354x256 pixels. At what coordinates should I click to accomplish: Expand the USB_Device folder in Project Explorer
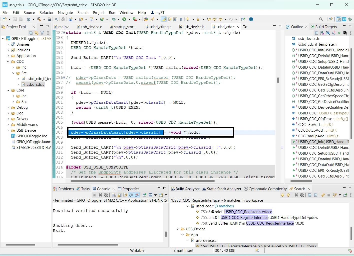[x=8, y=130]
